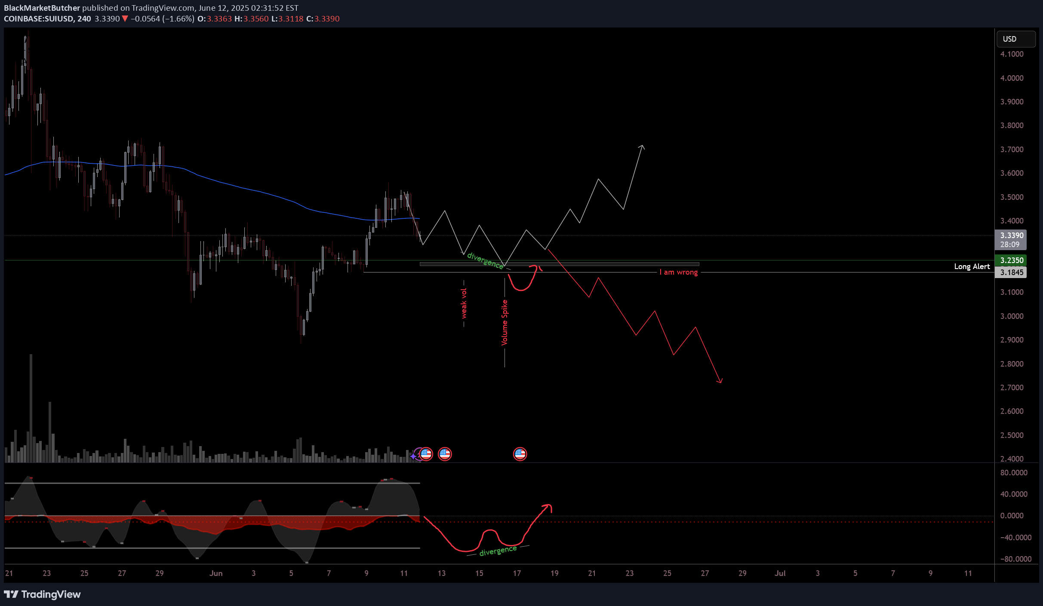1043x606 pixels.
Task: Click the 3.1845 alert price label
Action: point(1011,272)
